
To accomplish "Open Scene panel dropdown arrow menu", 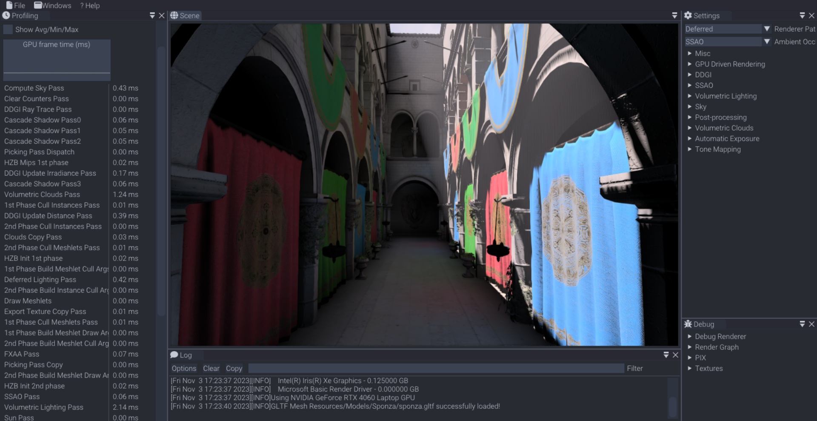I will click(x=674, y=15).
